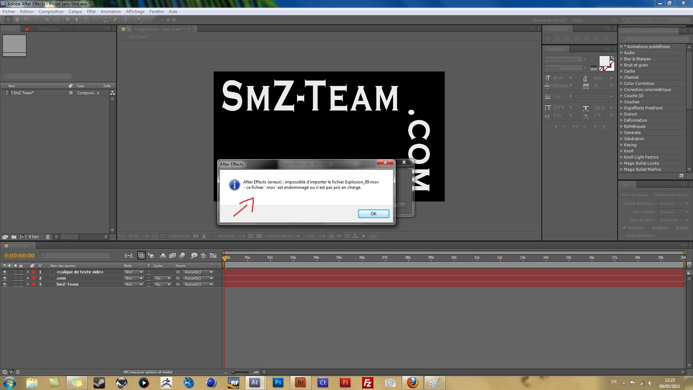Select the Eraser tool

[115, 20]
